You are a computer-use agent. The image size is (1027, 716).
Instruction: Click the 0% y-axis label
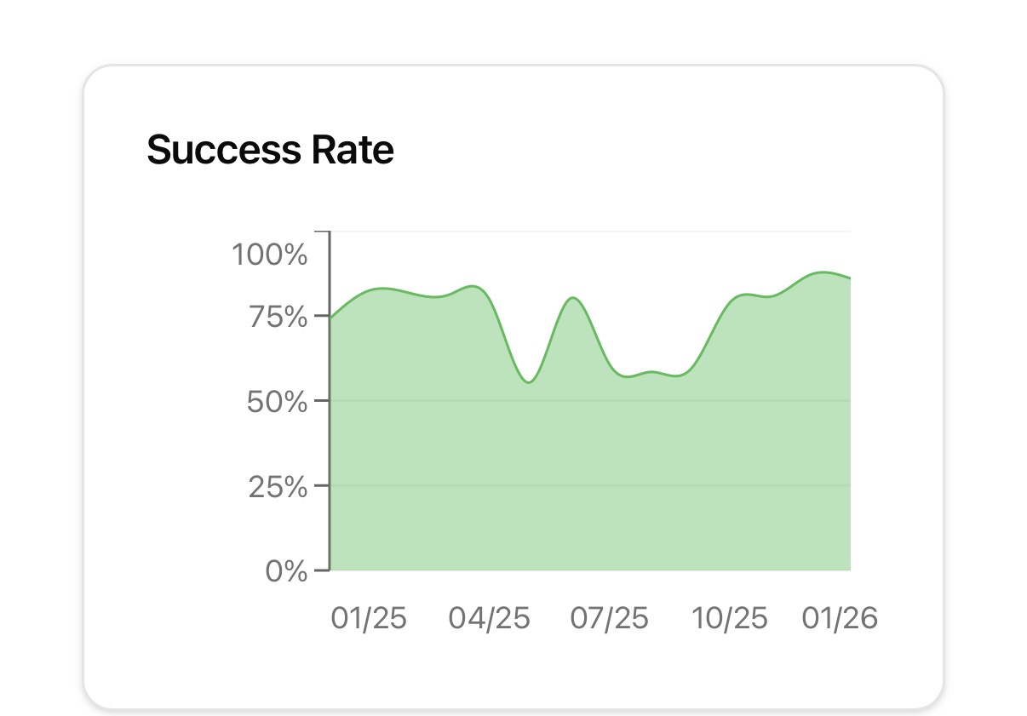pos(285,570)
